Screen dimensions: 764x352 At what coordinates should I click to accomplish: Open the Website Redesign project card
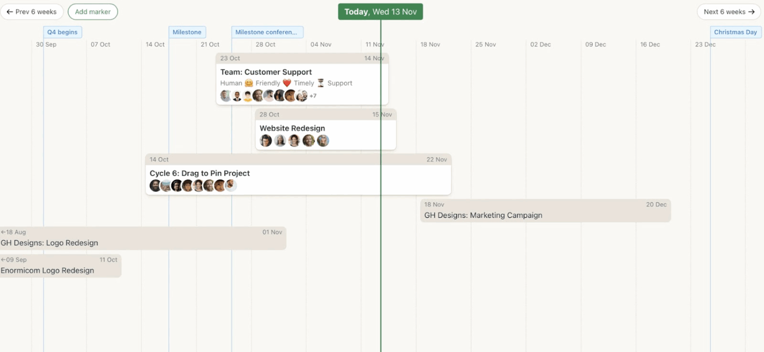click(x=292, y=128)
